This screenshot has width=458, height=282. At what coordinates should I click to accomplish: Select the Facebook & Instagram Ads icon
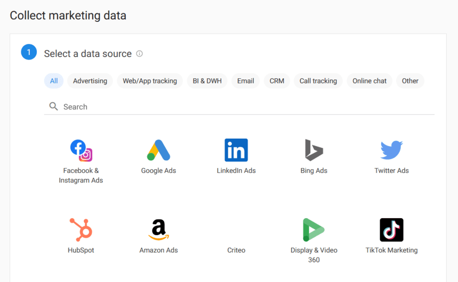81,151
